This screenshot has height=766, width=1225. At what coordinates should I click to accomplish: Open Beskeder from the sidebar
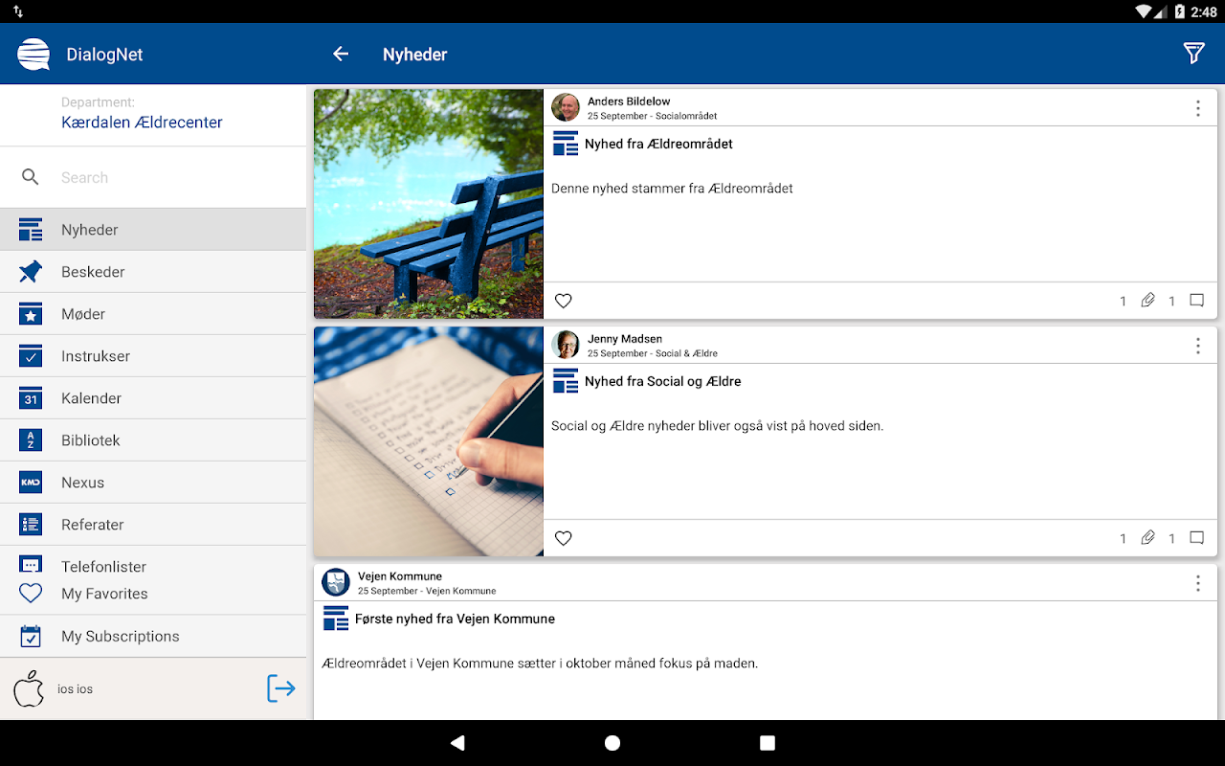pos(153,272)
